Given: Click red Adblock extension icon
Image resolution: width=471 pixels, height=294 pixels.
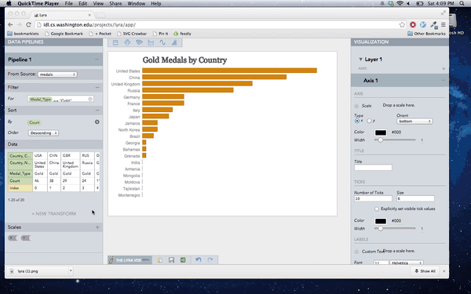Looking at the screenshot, I should [413, 24].
